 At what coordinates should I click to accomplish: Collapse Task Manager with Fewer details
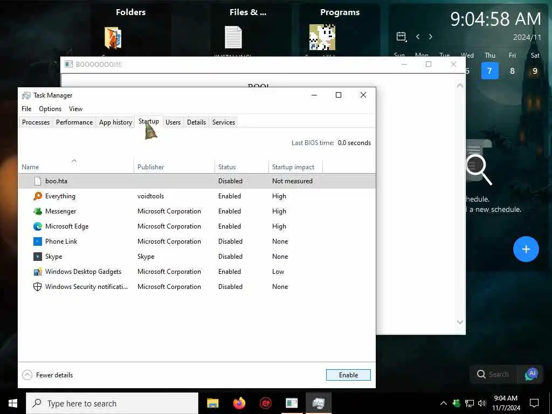(x=47, y=375)
